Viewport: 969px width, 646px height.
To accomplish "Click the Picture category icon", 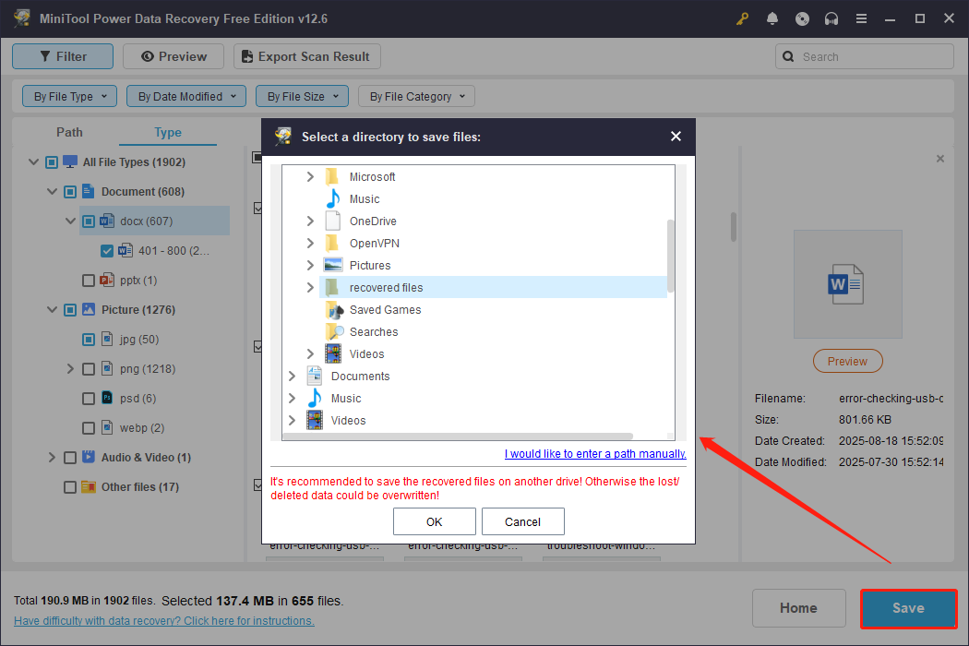I will pyautogui.click(x=89, y=309).
